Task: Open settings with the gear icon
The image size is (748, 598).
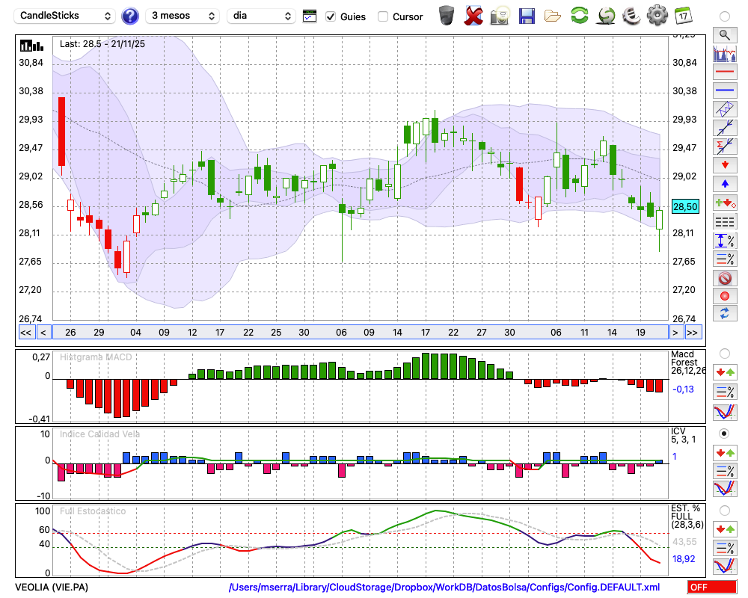Action: pos(657,16)
